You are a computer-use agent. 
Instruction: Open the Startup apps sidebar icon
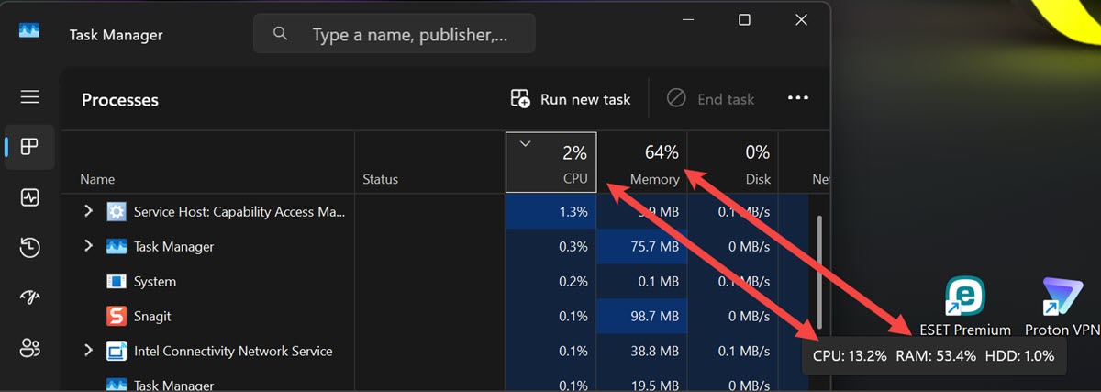pyautogui.click(x=30, y=297)
